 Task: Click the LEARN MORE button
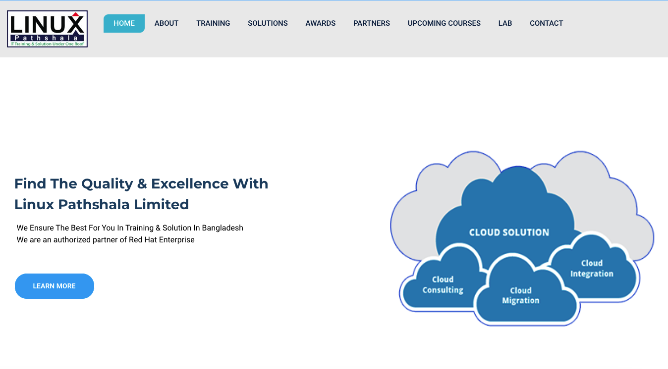[x=54, y=286]
